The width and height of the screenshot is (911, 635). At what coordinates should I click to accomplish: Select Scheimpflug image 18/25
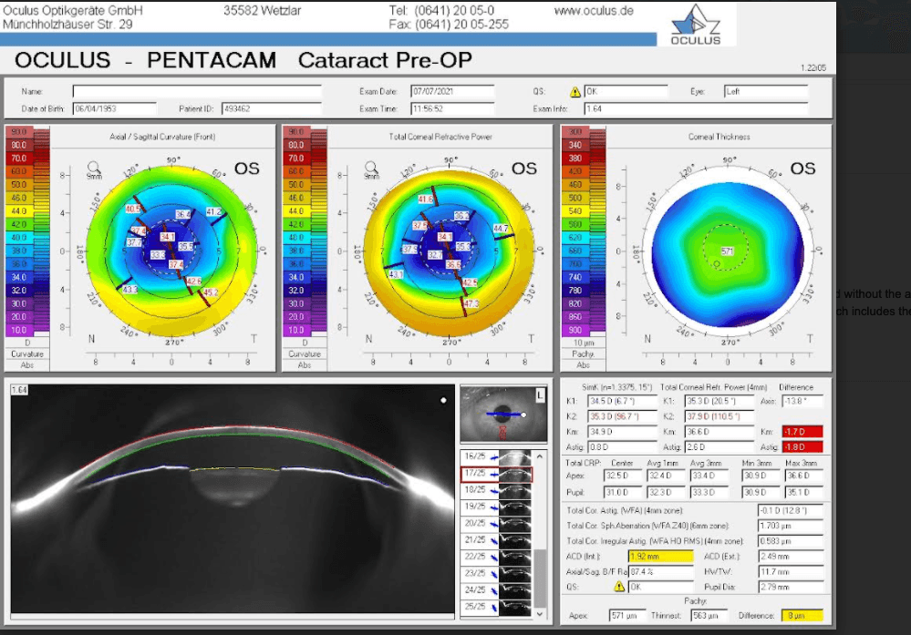tap(496, 490)
